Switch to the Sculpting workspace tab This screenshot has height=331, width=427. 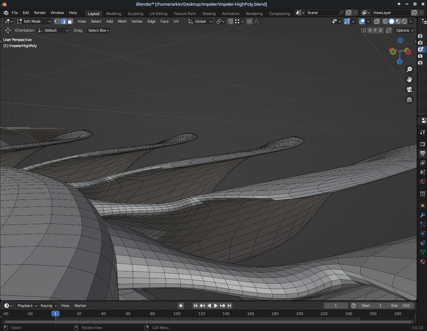[135, 14]
